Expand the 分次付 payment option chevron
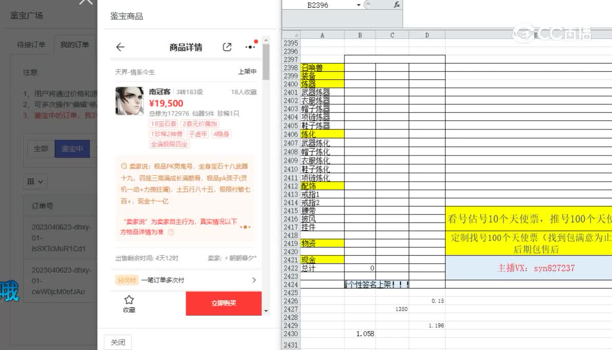Viewport: 612px width, 350px height. click(253, 280)
